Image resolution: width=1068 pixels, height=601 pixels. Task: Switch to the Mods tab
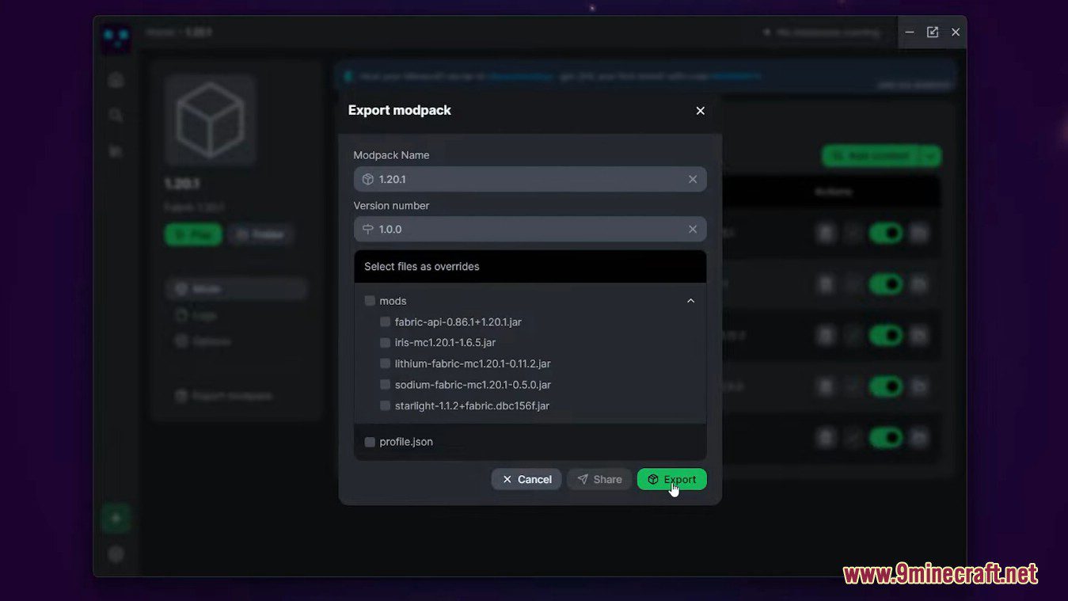pyautogui.click(x=236, y=289)
